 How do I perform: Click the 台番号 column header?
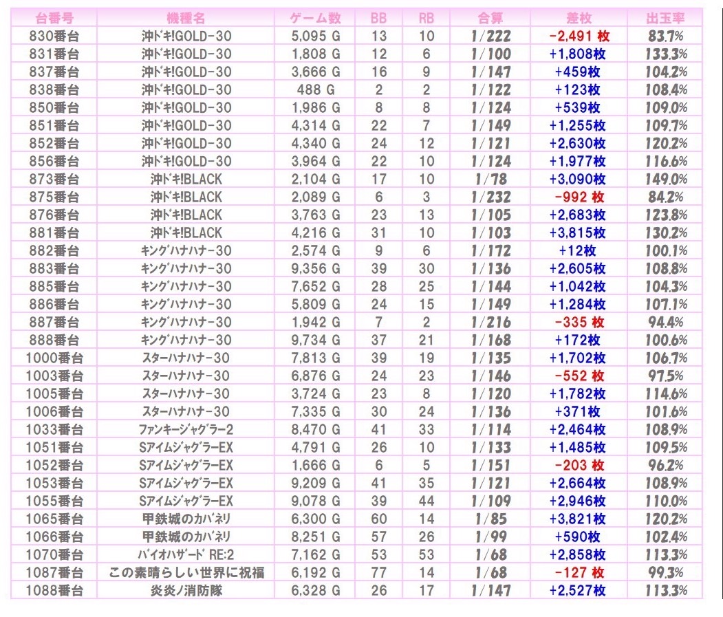pyautogui.click(x=54, y=18)
